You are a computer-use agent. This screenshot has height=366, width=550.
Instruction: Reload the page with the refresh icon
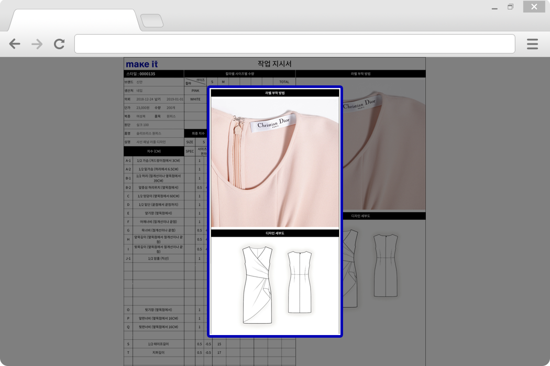coord(59,44)
